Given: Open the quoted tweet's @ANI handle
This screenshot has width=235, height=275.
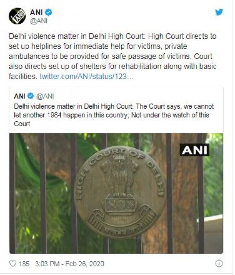Looking at the screenshot, I should [45, 96].
